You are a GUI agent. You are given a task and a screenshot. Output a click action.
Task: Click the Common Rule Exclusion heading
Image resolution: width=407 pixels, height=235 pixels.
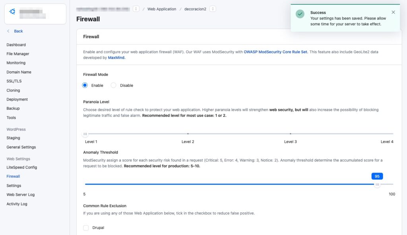105,206
